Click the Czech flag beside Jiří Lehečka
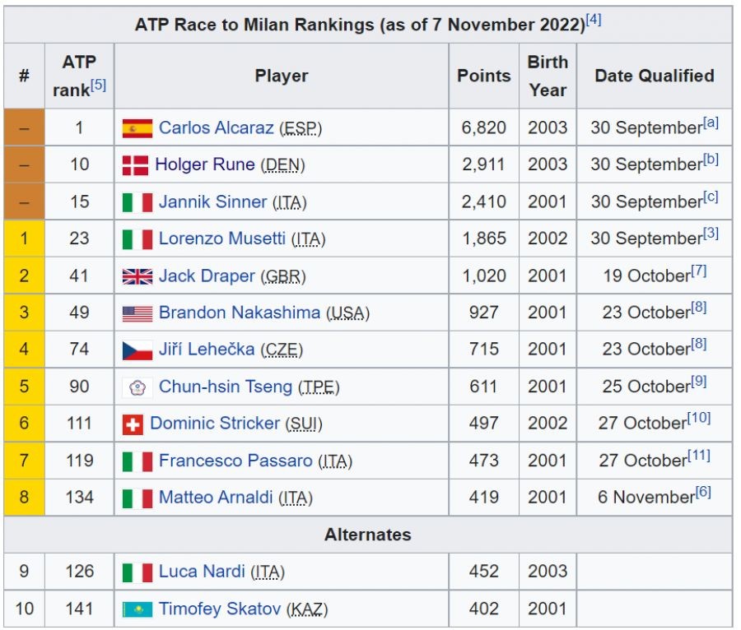Viewport: 741px width, 630px height. (137, 350)
